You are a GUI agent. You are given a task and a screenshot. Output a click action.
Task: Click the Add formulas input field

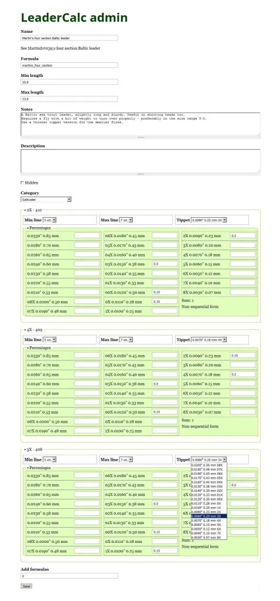pyautogui.click(x=69, y=576)
